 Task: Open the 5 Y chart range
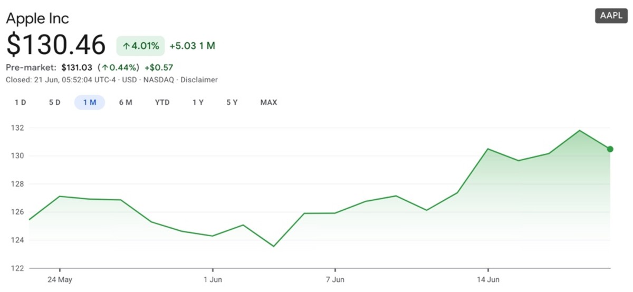[232, 102]
